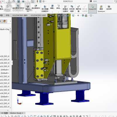Select the bottommost x12_ISO_4 tree entry
117x117 pixels.
pos(5,106)
